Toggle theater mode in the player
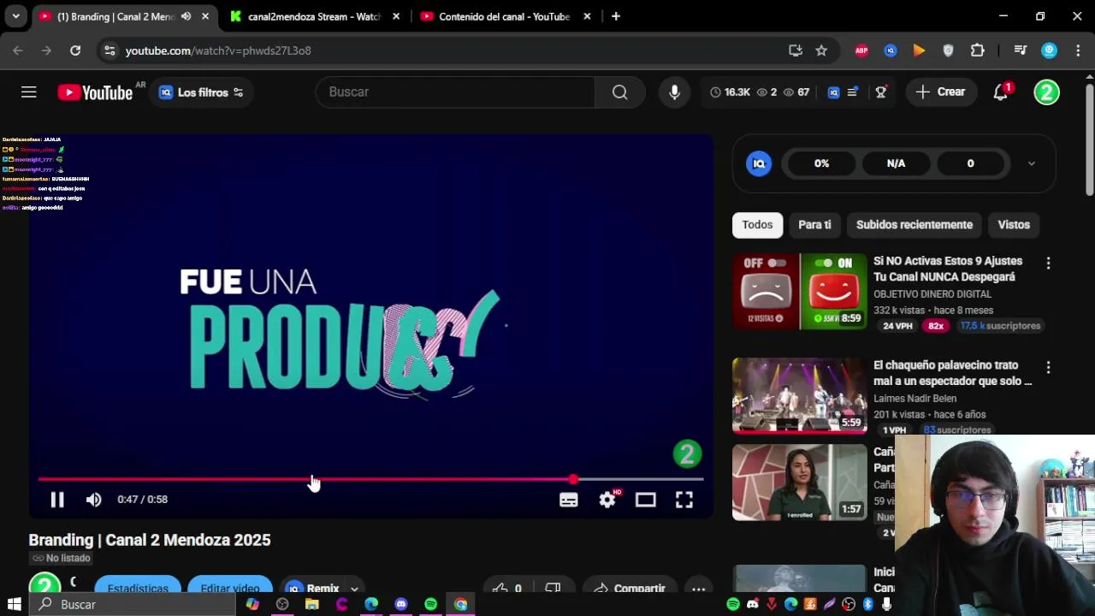Viewport: 1095px width, 616px height. (646, 500)
